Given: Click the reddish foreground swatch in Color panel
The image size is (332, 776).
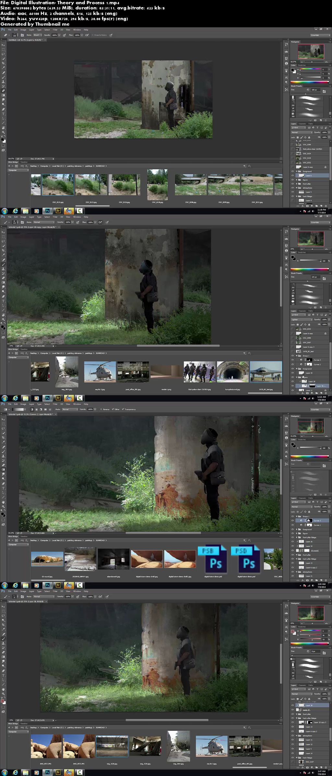Looking at the screenshot, I should pyautogui.click(x=292, y=632).
